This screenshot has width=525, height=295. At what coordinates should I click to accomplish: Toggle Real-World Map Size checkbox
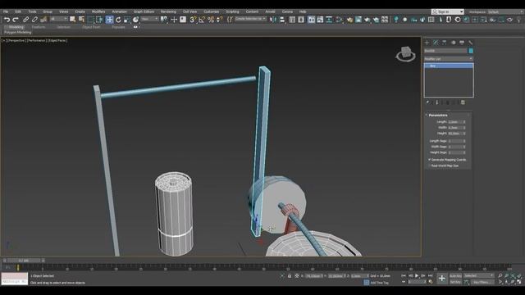(429, 166)
